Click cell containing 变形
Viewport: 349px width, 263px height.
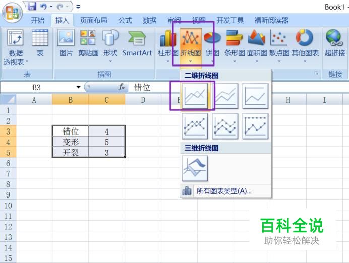71,142
